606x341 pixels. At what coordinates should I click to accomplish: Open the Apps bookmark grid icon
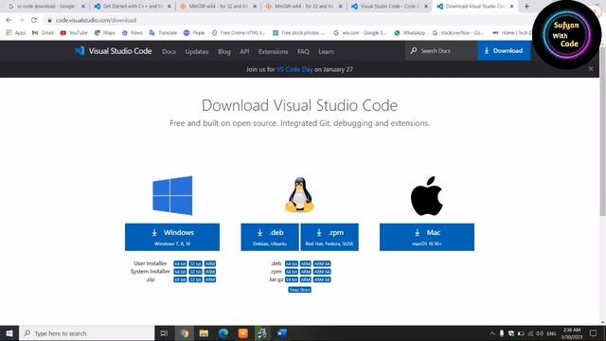[x=9, y=33]
